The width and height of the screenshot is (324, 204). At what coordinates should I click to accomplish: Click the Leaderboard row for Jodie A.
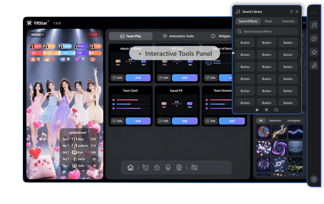[x=79, y=146]
